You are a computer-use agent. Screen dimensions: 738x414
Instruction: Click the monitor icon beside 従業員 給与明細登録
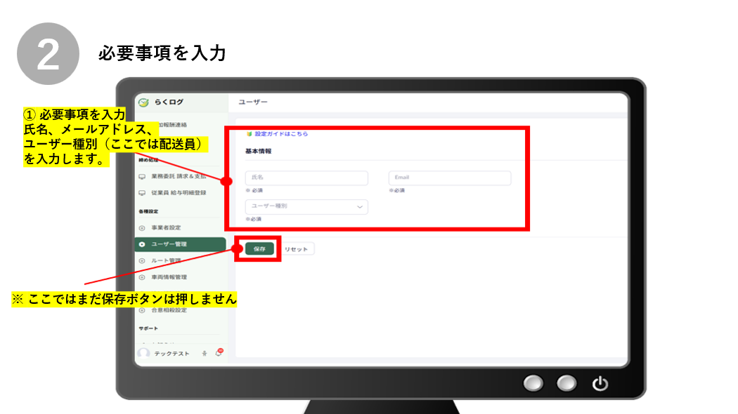click(x=142, y=193)
